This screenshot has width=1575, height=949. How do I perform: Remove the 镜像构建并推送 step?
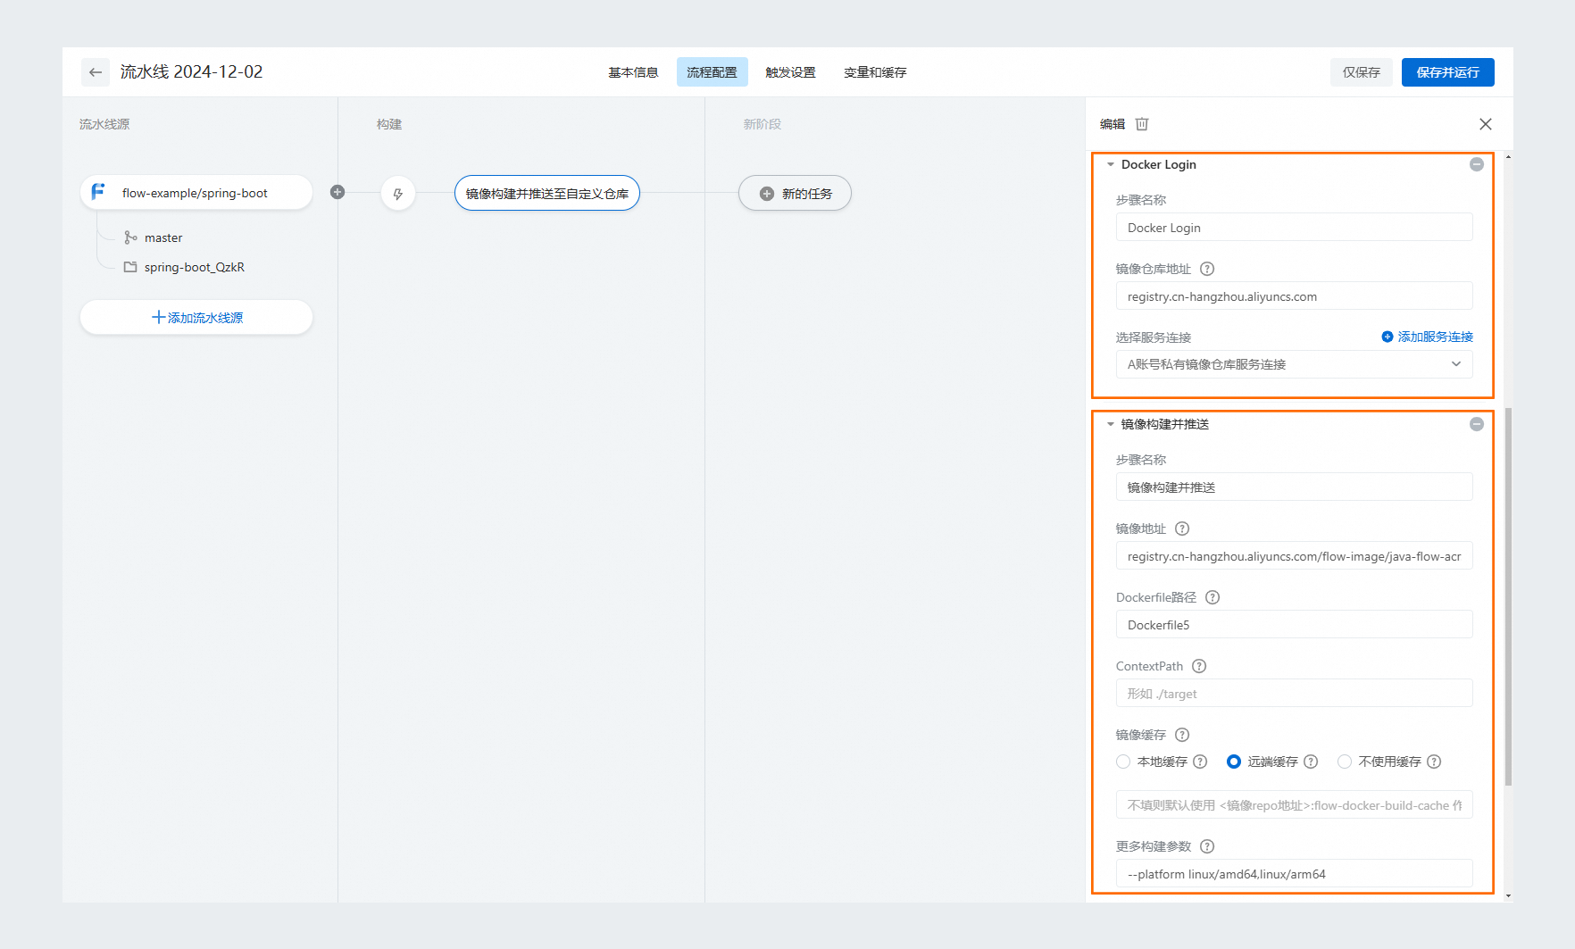[1477, 424]
